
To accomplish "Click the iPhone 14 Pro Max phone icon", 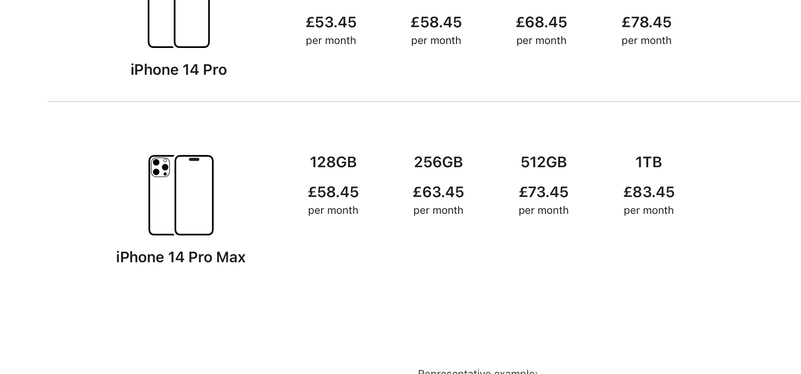I will 181,195.
